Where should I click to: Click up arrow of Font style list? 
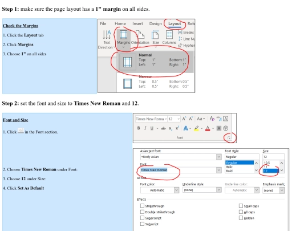(256, 163)
